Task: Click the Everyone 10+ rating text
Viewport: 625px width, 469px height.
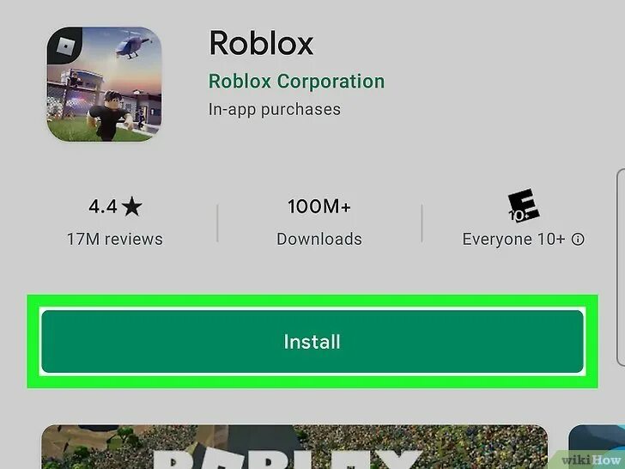Action: [513, 240]
